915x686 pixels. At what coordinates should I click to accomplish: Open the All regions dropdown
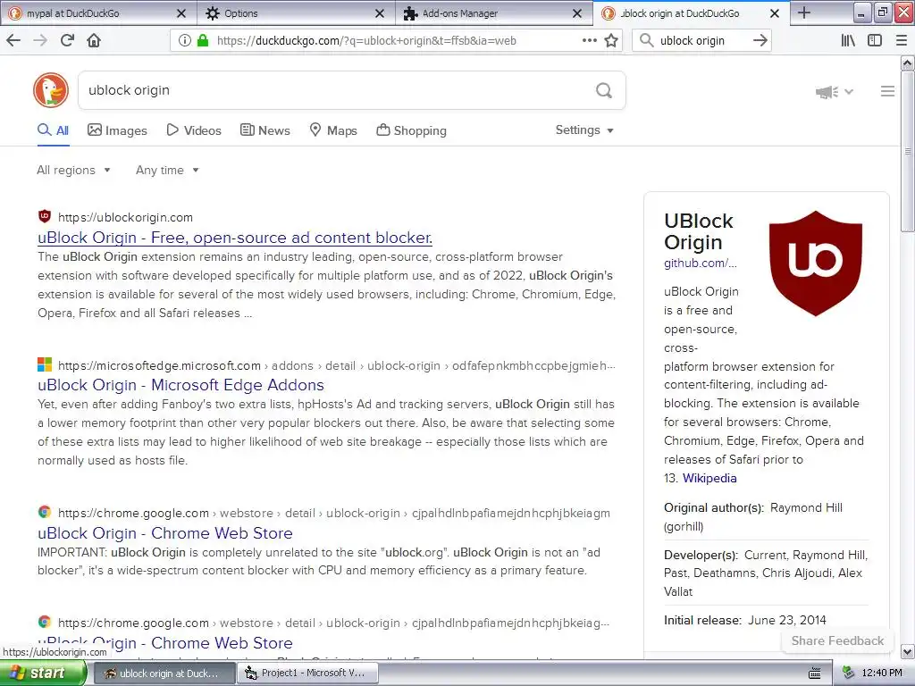tap(73, 170)
